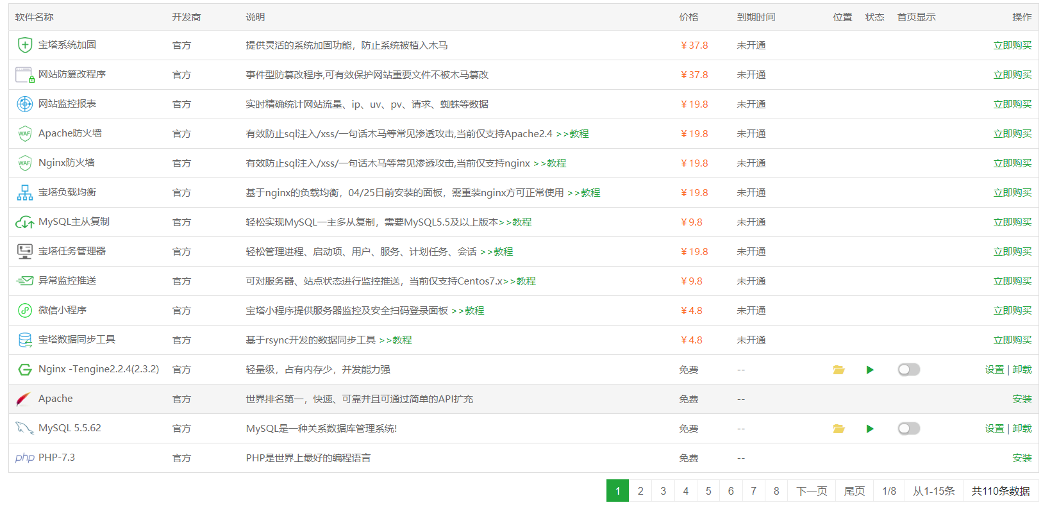Click the Apache feather icon
Image resolution: width=1043 pixels, height=512 pixels.
point(23,399)
